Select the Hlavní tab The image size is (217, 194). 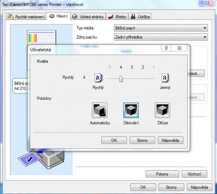(58, 16)
